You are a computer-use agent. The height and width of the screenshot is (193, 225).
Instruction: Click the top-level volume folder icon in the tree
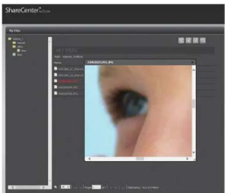10,39
